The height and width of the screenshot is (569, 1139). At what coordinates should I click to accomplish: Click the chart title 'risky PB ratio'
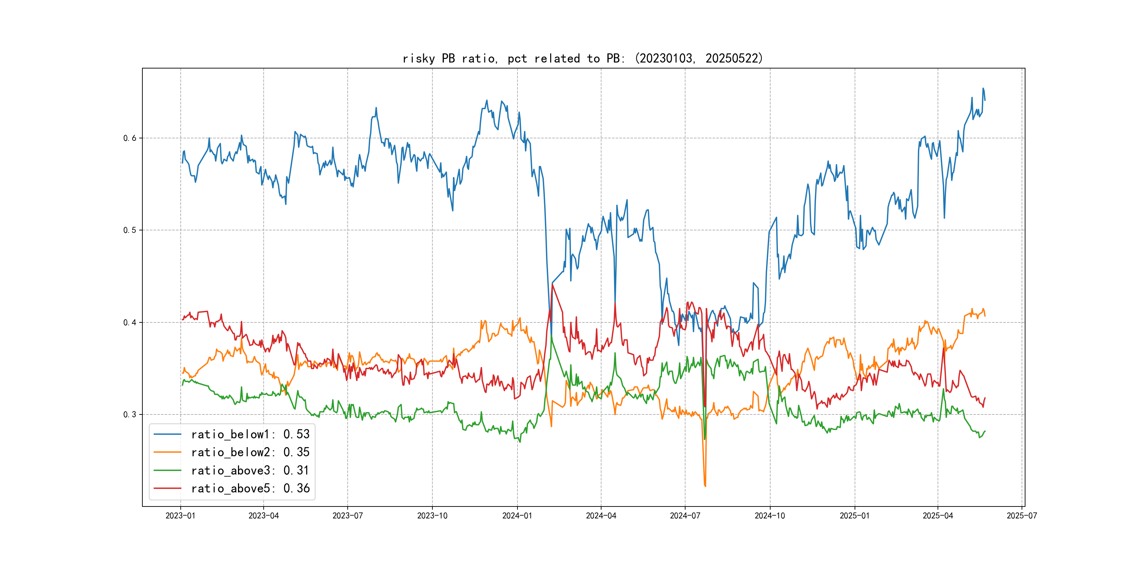[582, 58]
